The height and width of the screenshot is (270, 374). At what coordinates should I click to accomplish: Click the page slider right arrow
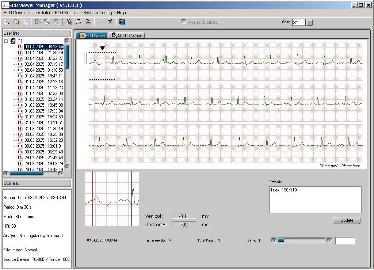[329, 240]
